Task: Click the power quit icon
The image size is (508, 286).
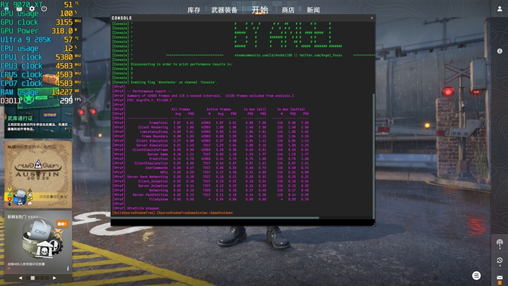Action: click(44, 9)
